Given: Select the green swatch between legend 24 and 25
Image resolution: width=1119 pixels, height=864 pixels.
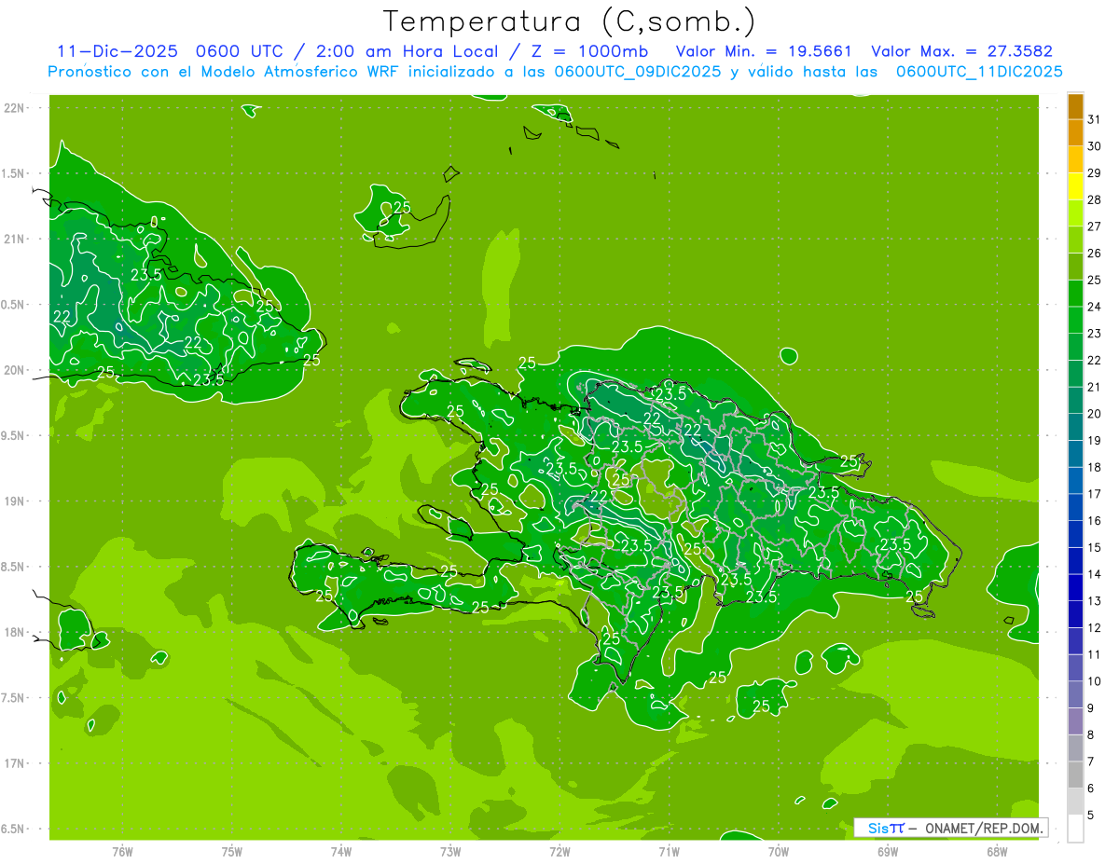Looking at the screenshot, I should coord(1075,294).
